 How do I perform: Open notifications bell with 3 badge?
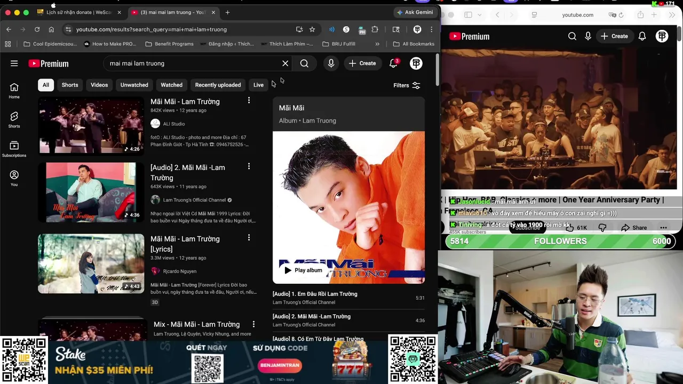click(393, 63)
